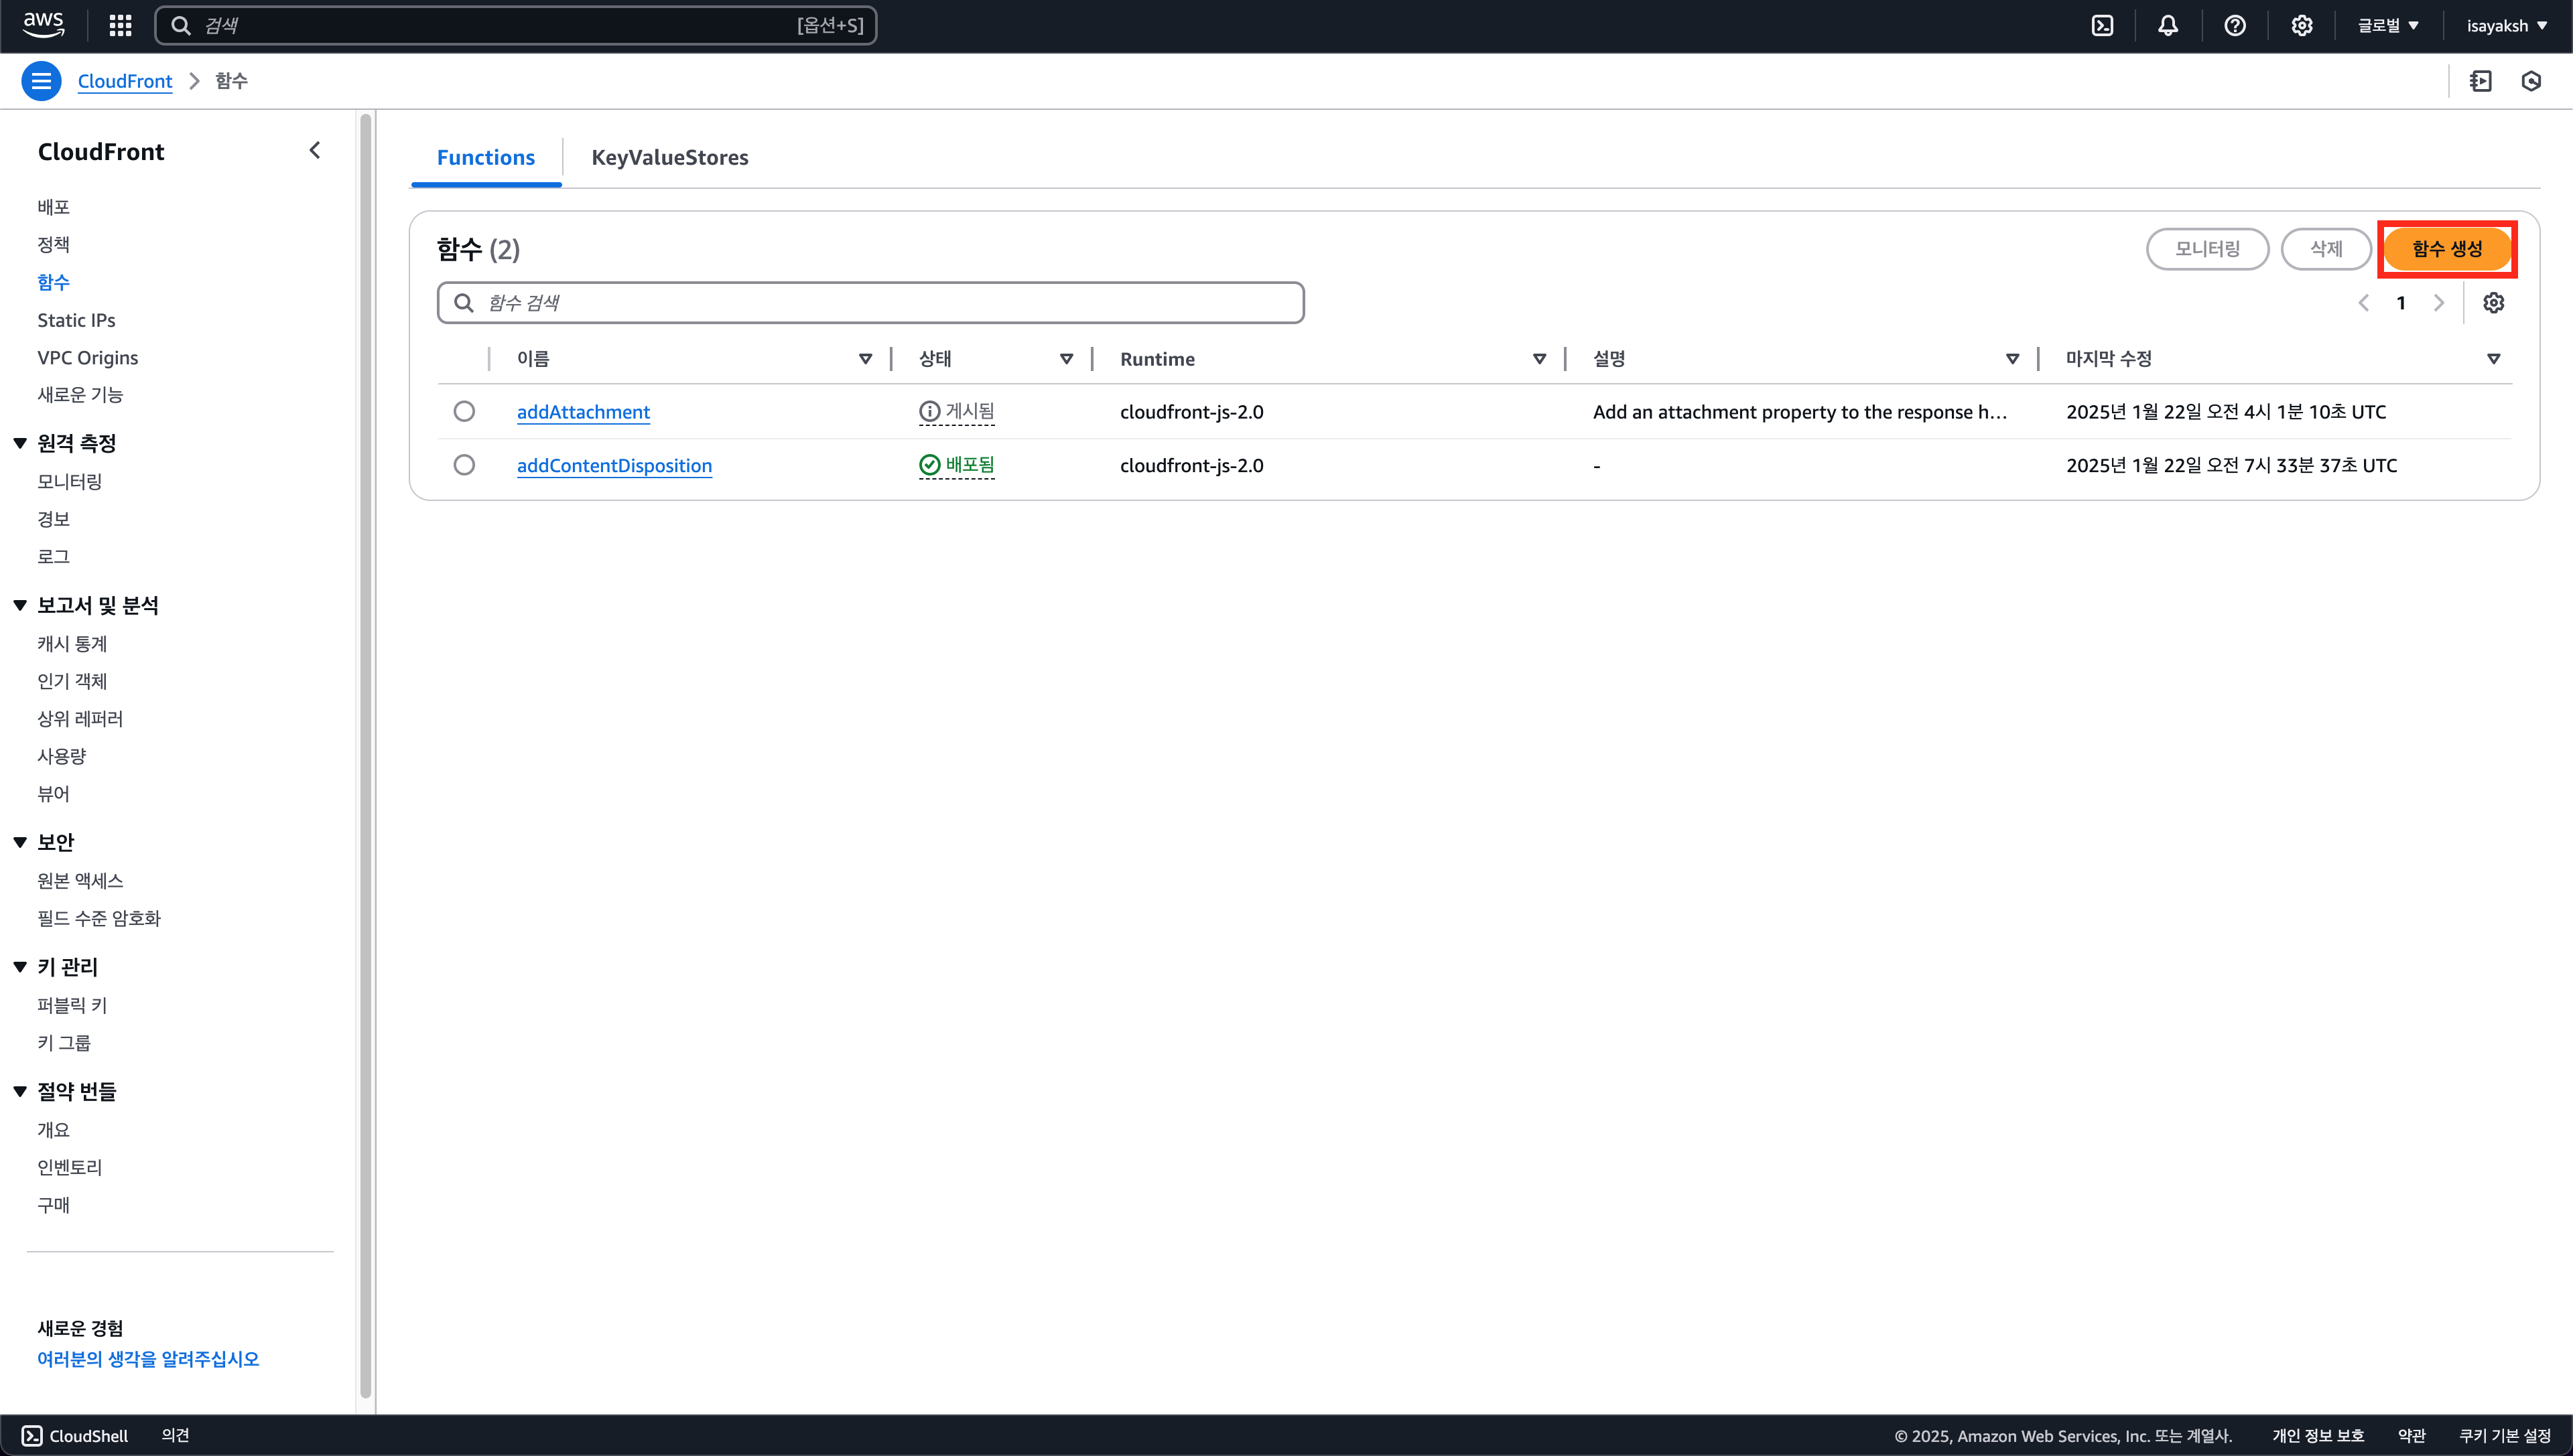The image size is (2573, 1456).
Task: Sort by 상태 column arrow
Action: click(x=1067, y=359)
